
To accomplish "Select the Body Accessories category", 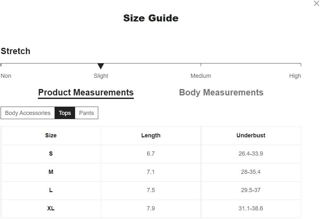I will 28,113.
